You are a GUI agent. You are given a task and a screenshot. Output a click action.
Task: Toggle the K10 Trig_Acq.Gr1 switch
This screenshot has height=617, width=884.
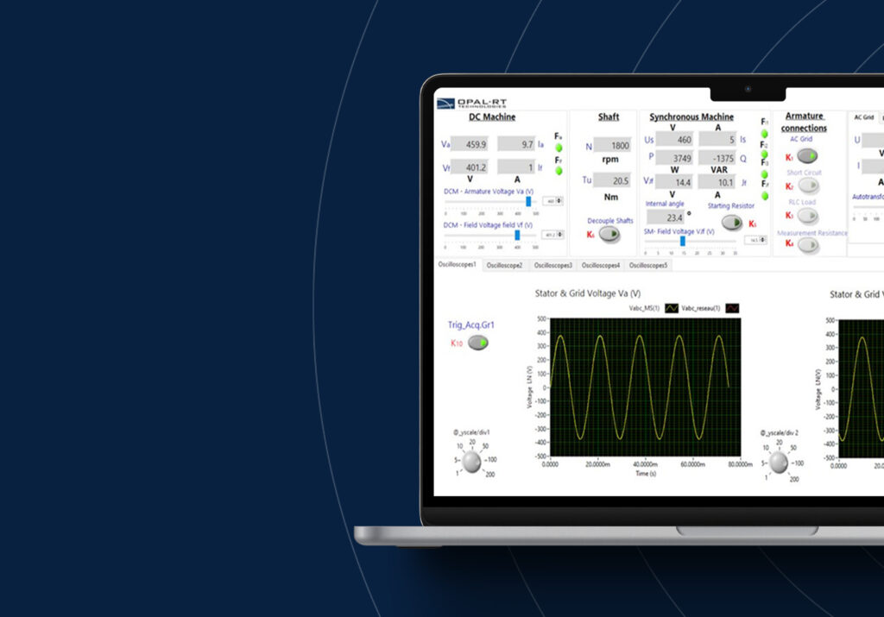click(x=478, y=343)
